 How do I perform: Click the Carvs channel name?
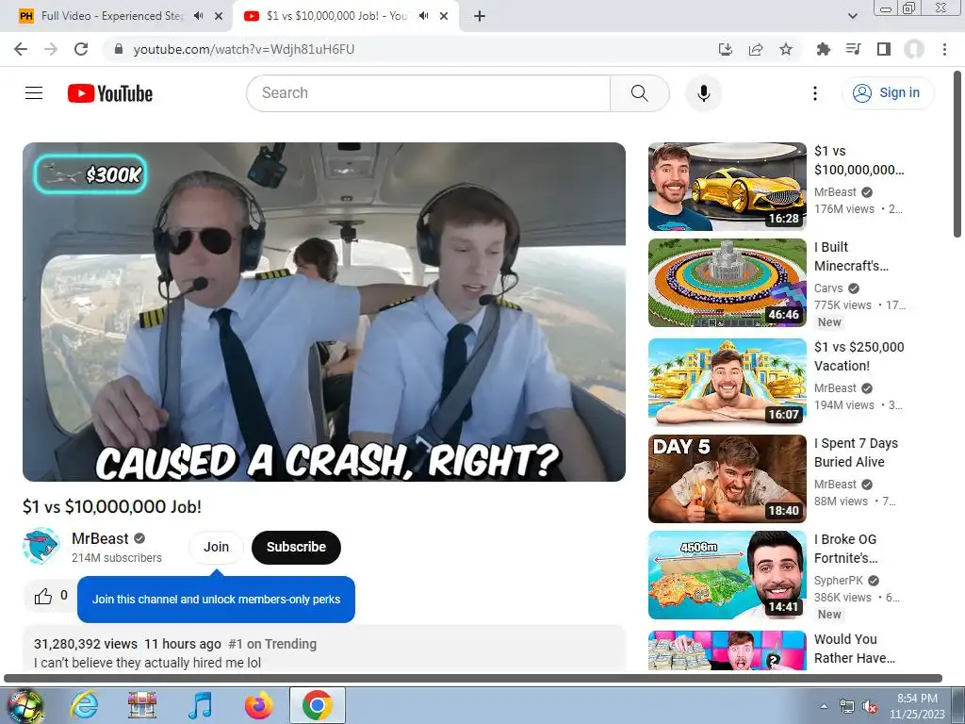828,288
